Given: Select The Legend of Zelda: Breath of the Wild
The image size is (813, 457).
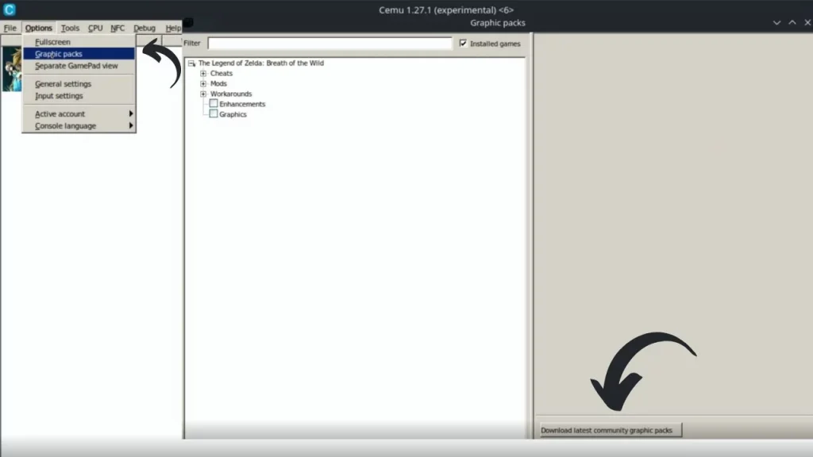Looking at the screenshot, I should 260,63.
